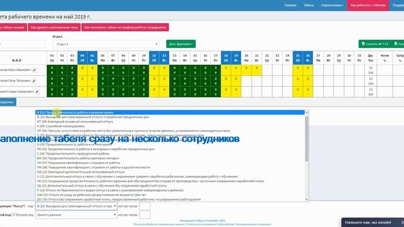This screenshot has width=404, height=227.
Task: Choose option Н (02) работа в ночное время
Action: [170, 144]
